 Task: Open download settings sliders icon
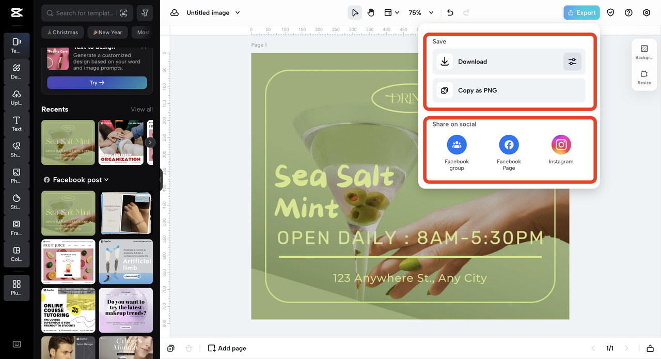click(572, 61)
